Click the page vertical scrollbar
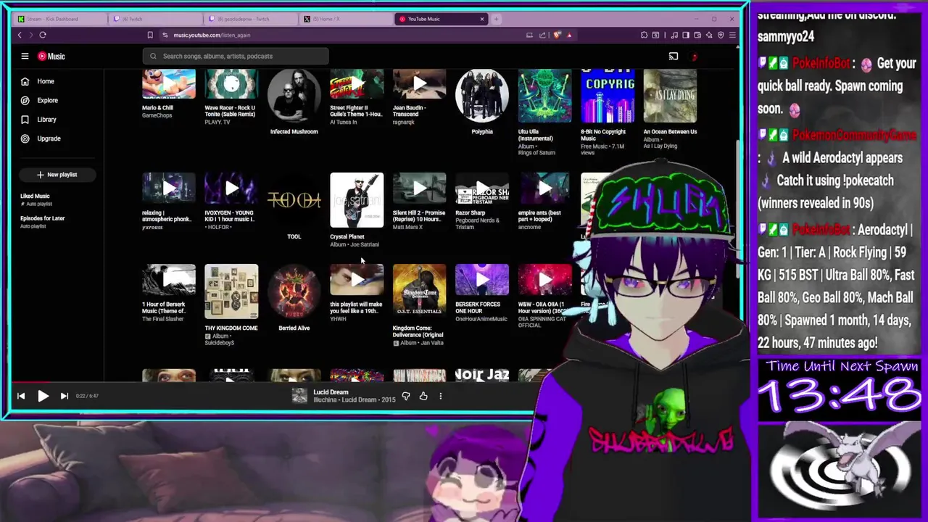Viewport: 928px width, 522px height. [738, 210]
